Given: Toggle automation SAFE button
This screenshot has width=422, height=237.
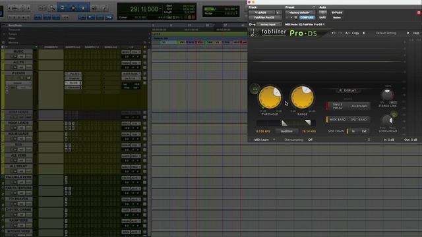Looking at the screenshot, I should 322,18.
